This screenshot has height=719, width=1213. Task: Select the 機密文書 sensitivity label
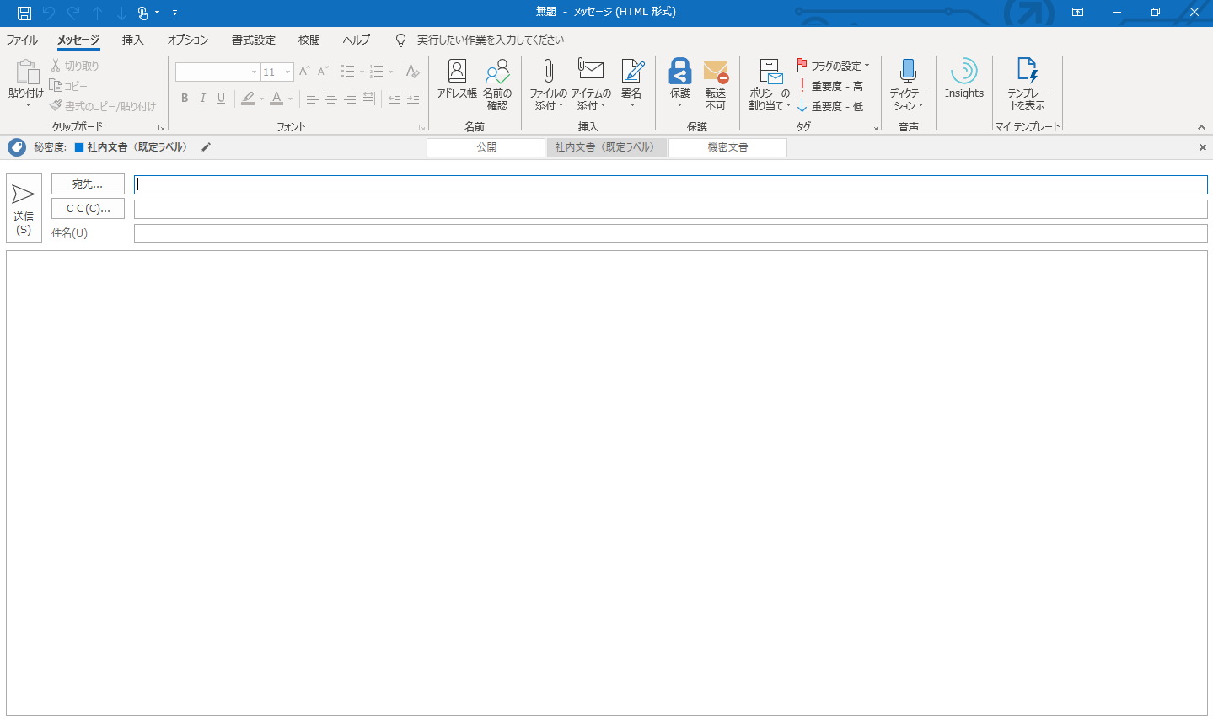pos(727,147)
